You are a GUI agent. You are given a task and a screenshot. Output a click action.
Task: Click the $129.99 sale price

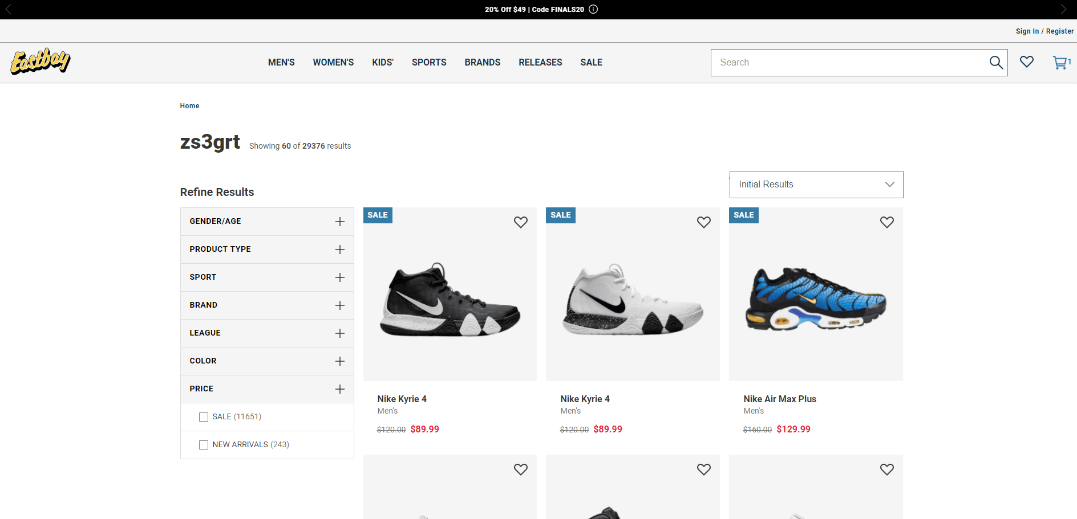(x=793, y=429)
